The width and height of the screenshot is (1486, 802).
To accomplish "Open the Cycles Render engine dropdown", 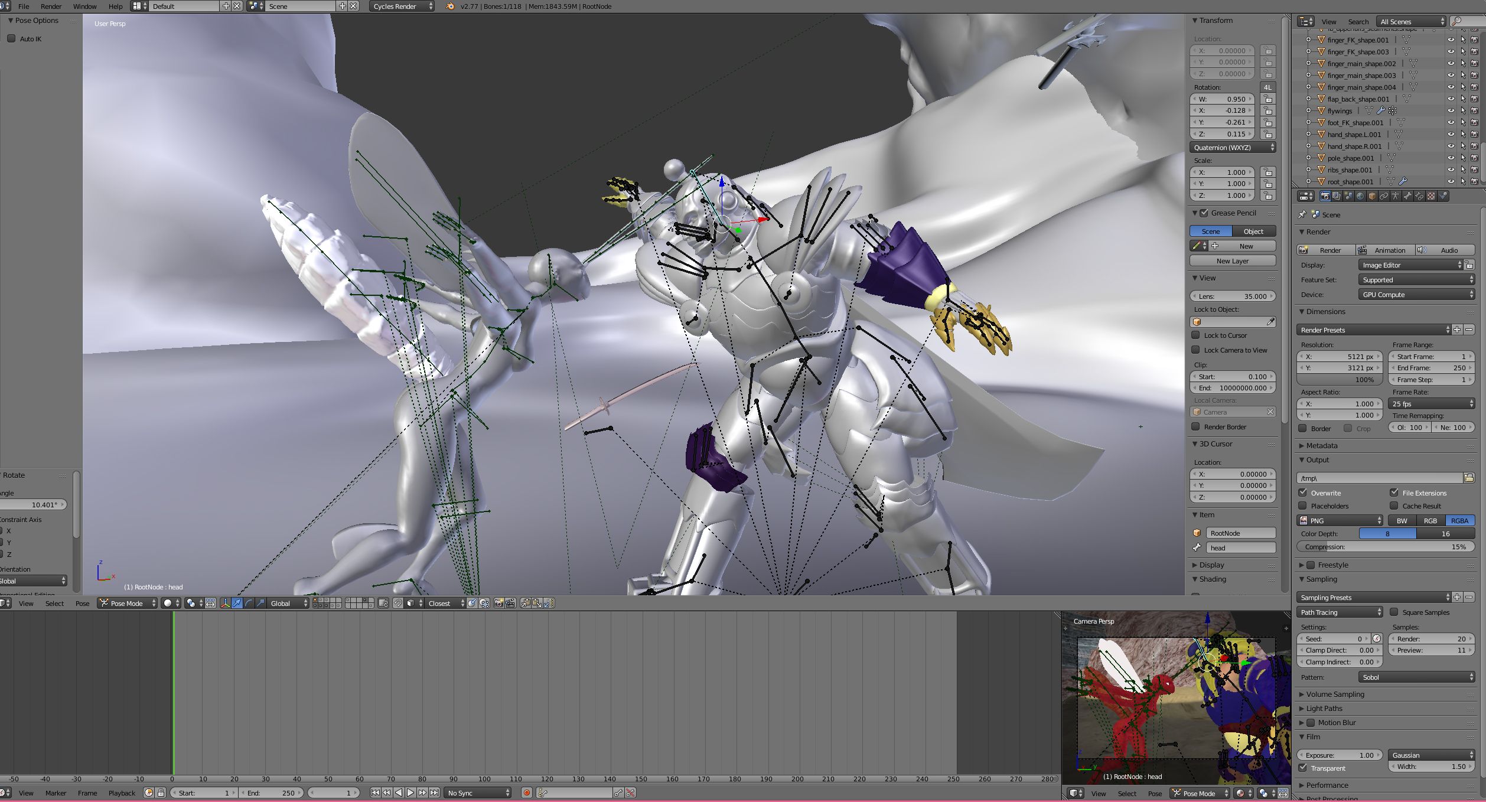I will coord(402,6).
